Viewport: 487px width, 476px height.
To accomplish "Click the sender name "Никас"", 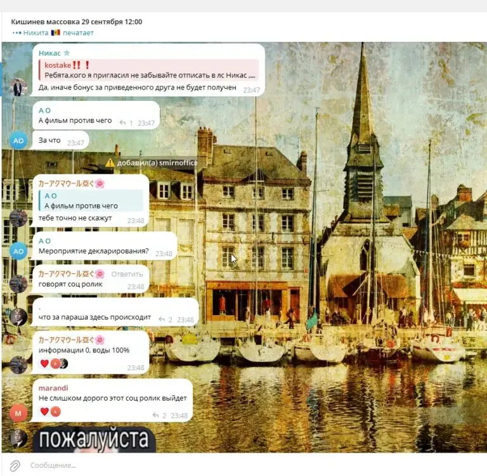I will tap(49, 53).
